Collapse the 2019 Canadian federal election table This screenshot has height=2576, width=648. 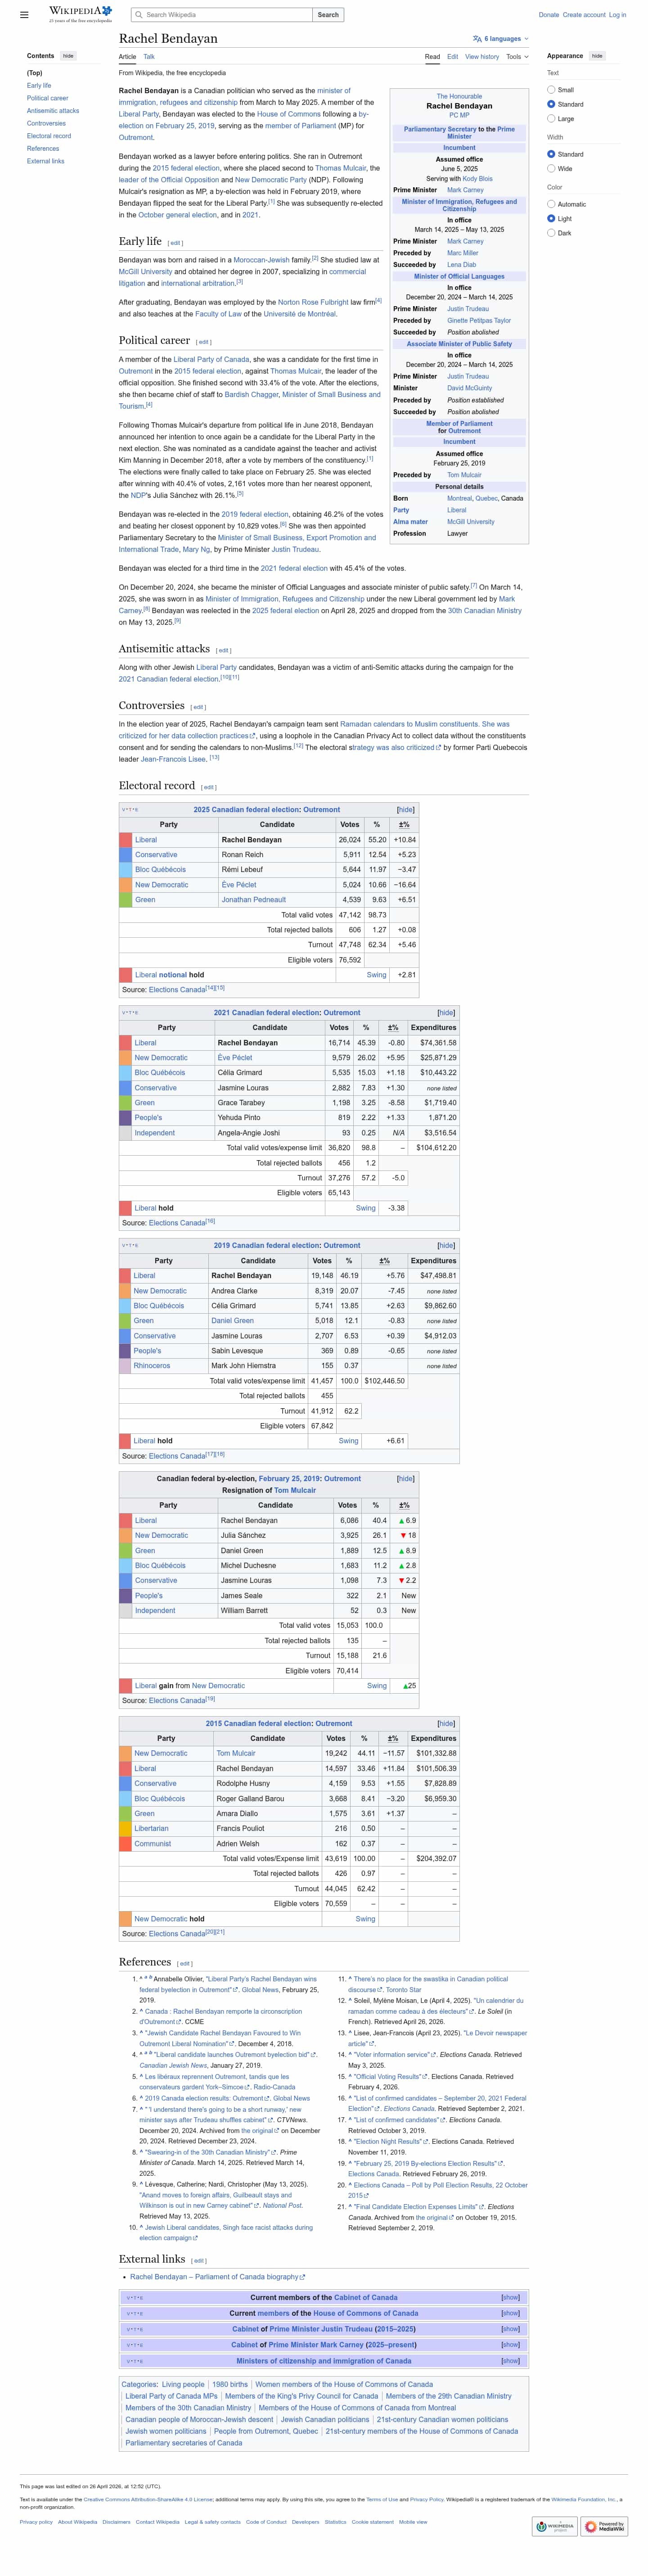pyautogui.click(x=446, y=1246)
